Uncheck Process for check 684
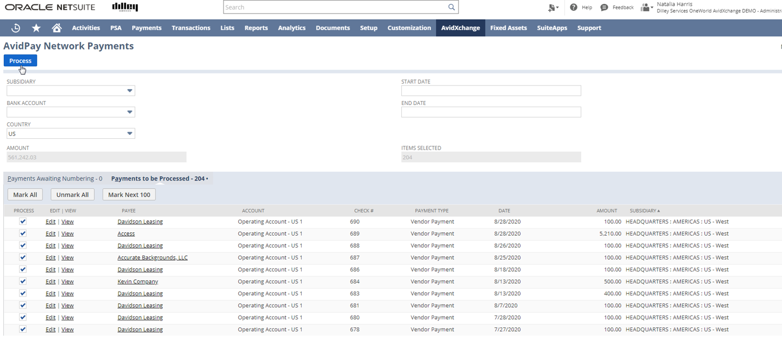The width and height of the screenshot is (782, 340). pyautogui.click(x=23, y=281)
